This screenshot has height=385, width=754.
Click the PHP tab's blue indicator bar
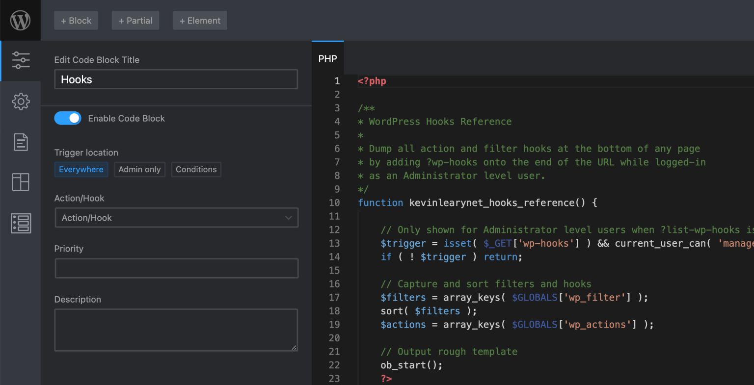[327, 43]
